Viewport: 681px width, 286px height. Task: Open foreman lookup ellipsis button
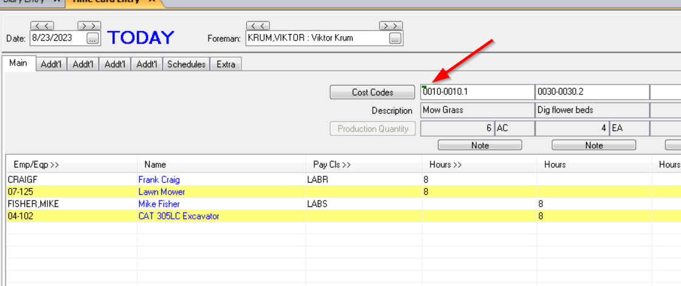[395, 39]
